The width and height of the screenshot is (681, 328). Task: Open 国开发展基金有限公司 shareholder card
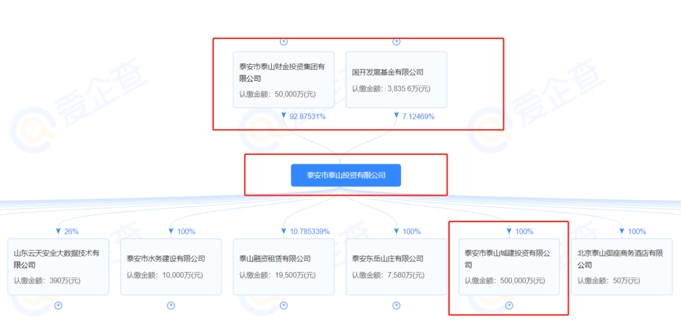click(396, 80)
